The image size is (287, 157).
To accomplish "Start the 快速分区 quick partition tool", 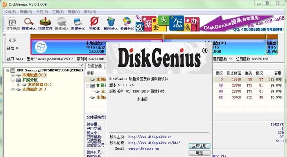I will click(x=62, y=24).
